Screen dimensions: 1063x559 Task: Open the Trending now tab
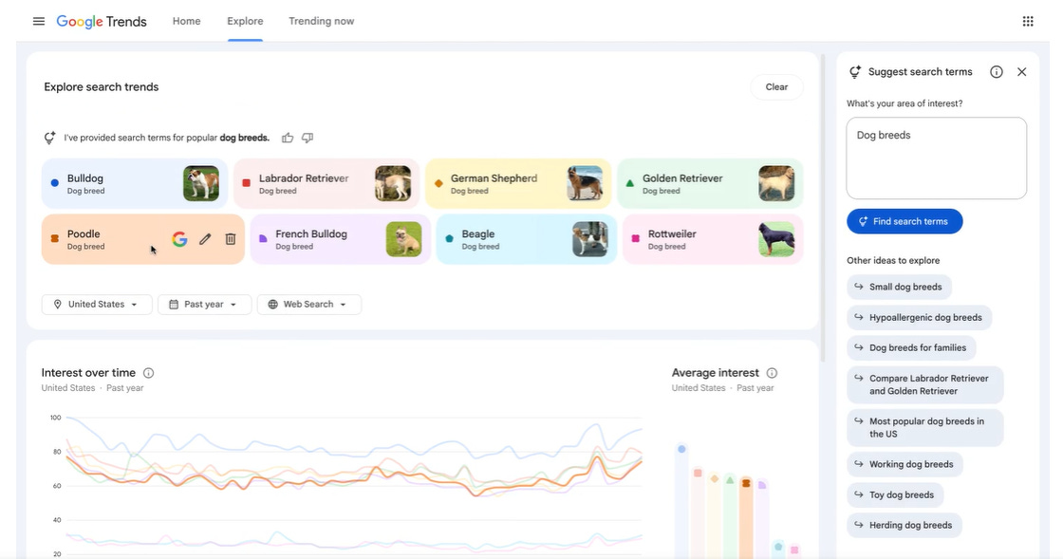tap(322, 21)
